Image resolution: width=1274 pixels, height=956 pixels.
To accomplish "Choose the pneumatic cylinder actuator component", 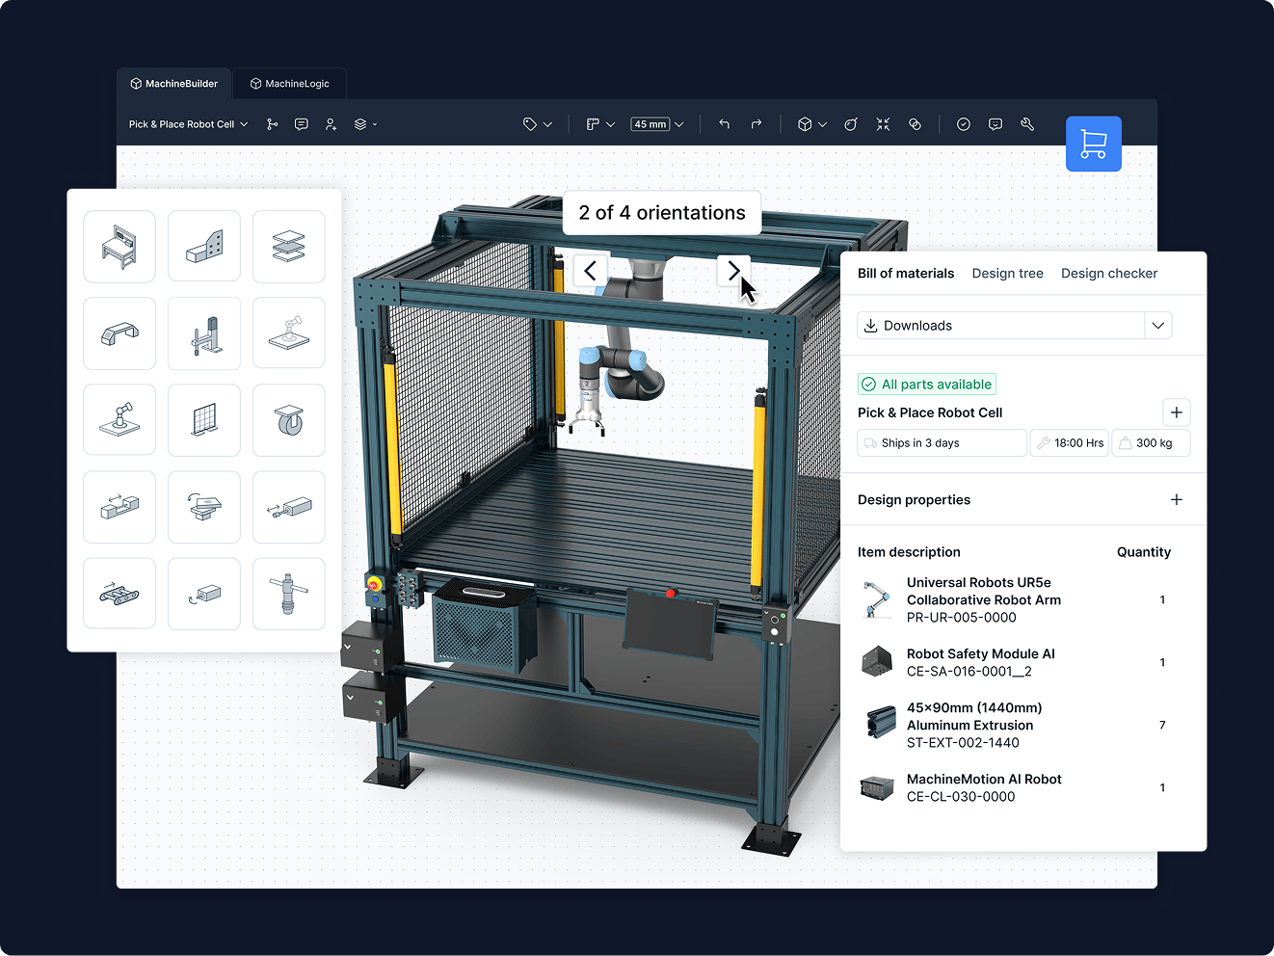I will click(x=289, y=507).
